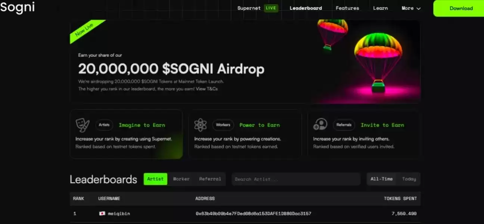Select the Artist leaderboard tab
Viewport: 484px width, 224px height.
[x=155, y=179]
